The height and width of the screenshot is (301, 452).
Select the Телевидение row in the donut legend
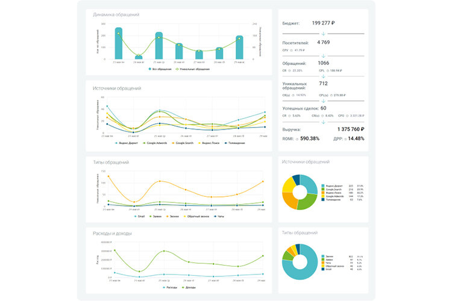(x=342, y=200)
